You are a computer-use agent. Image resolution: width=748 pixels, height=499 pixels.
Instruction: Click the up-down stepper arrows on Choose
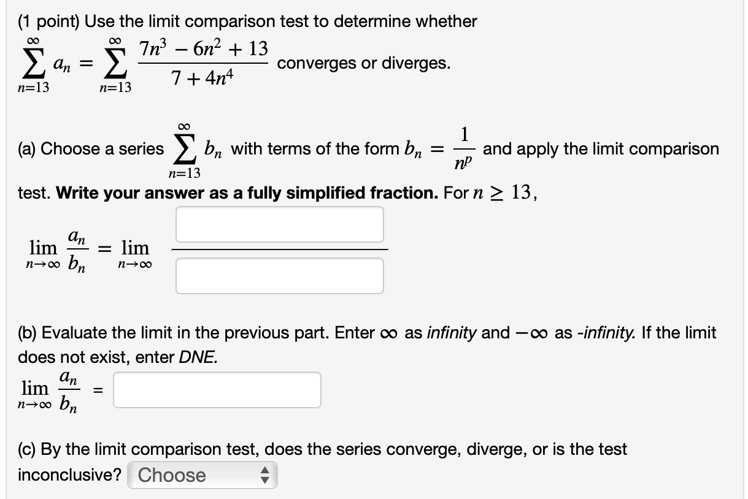266,474
